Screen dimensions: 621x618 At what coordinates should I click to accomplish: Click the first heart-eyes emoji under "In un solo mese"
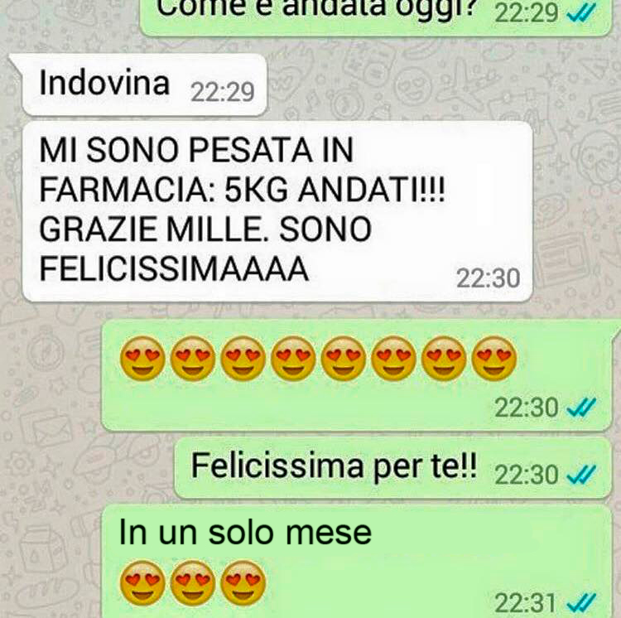tap(142, 582)
